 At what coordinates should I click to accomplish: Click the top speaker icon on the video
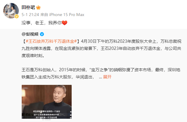click(70, 112)
